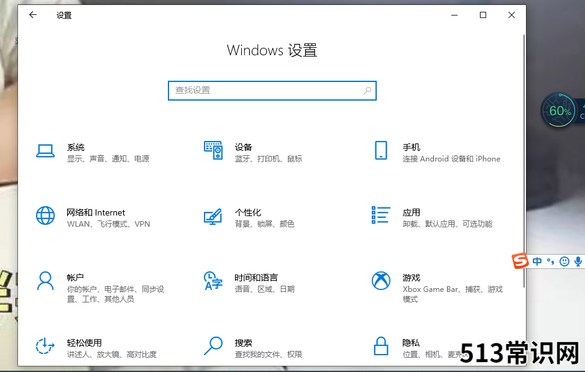This screenshot has height=372, width=585.
Task: Close the 设置 window
Action: tap(512, 15)
